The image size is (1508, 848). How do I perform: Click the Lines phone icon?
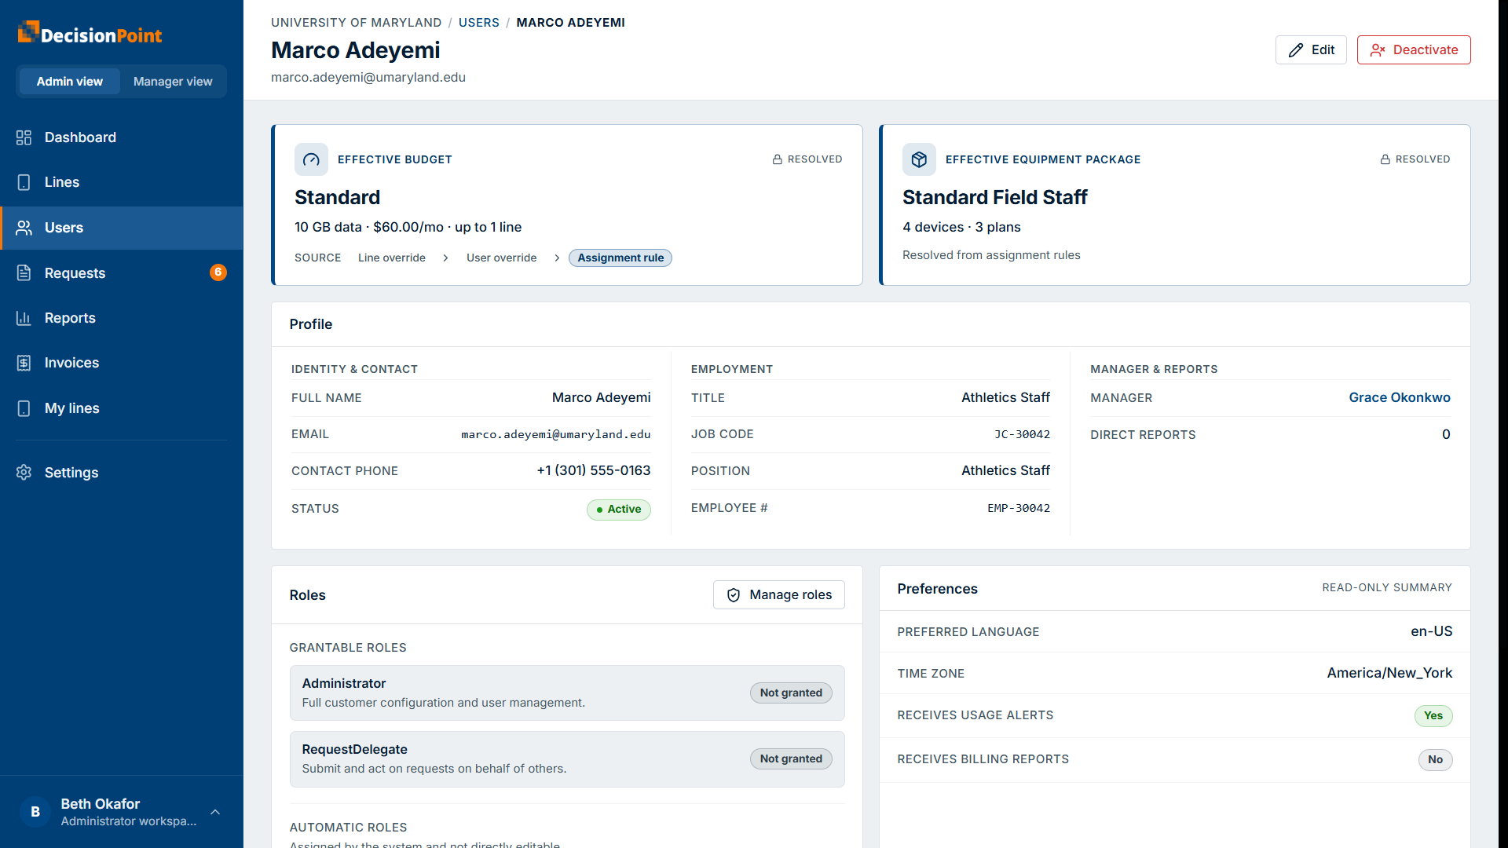(x=24, y=182)
